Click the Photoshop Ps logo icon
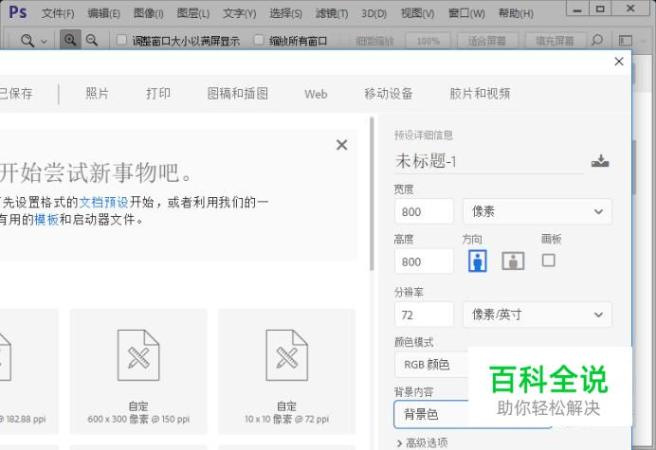Image resolution: width=656 pixels, height=450 pixels. tap(18, 12)
